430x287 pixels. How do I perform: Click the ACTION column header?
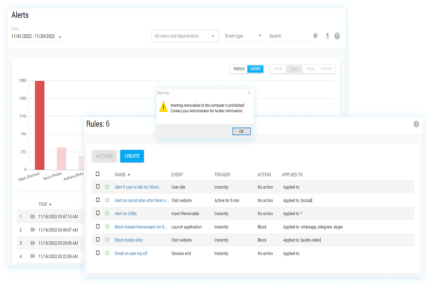[x=264, y=175]
